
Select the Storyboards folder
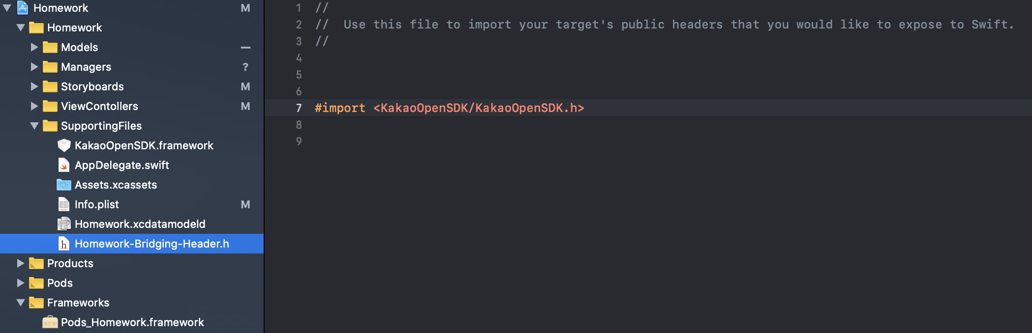(x=92, y=86)
